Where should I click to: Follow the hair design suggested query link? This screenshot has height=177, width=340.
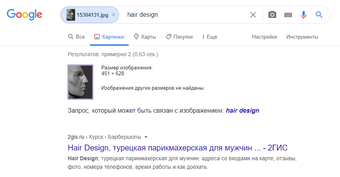243,110
